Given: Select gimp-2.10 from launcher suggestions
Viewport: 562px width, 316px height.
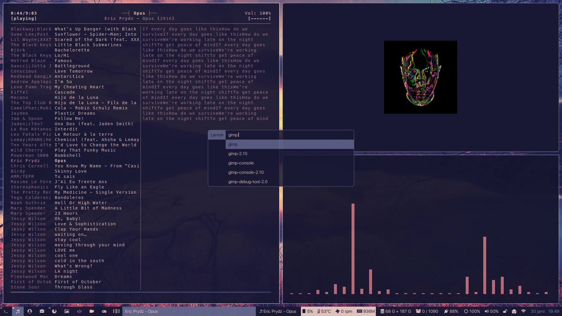Looking at the screenshot, I should point(238,154).
